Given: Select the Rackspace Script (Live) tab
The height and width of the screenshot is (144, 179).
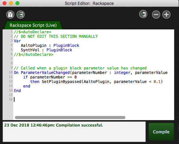Looking at the screenshot, I should 33,25.
